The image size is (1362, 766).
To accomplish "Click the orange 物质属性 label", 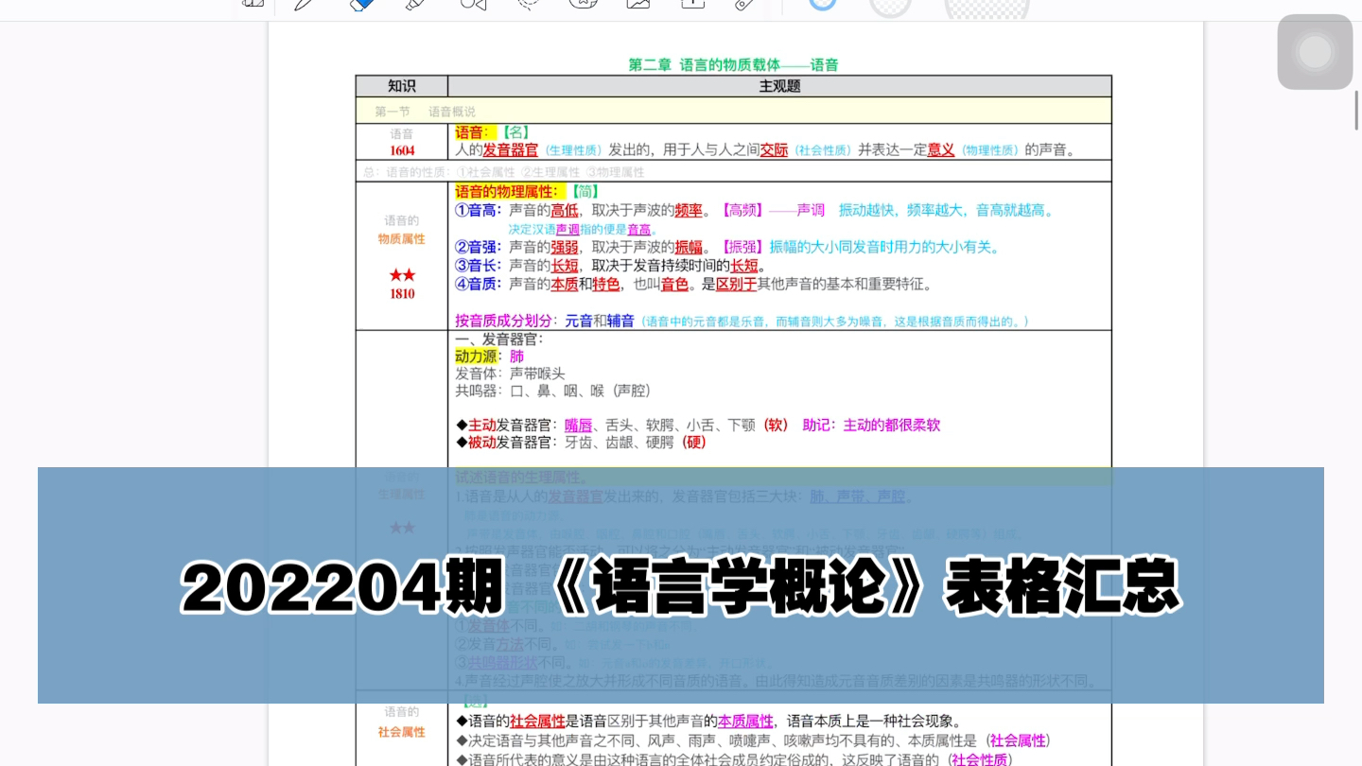I will tap(402, 239).
